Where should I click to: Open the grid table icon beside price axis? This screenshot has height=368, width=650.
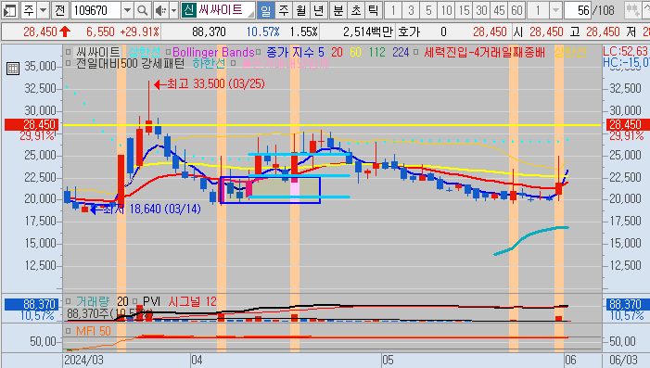[x=13, y=69]
